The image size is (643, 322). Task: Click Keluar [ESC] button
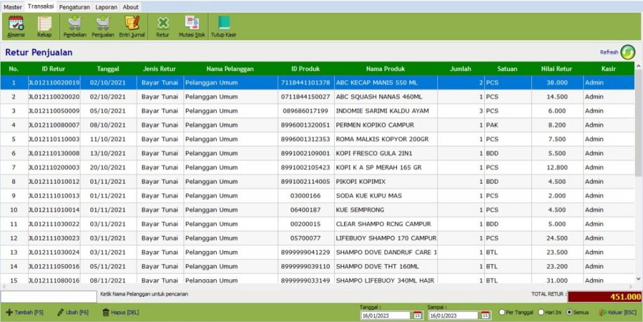pyautogui.click(x=618, y=312)
